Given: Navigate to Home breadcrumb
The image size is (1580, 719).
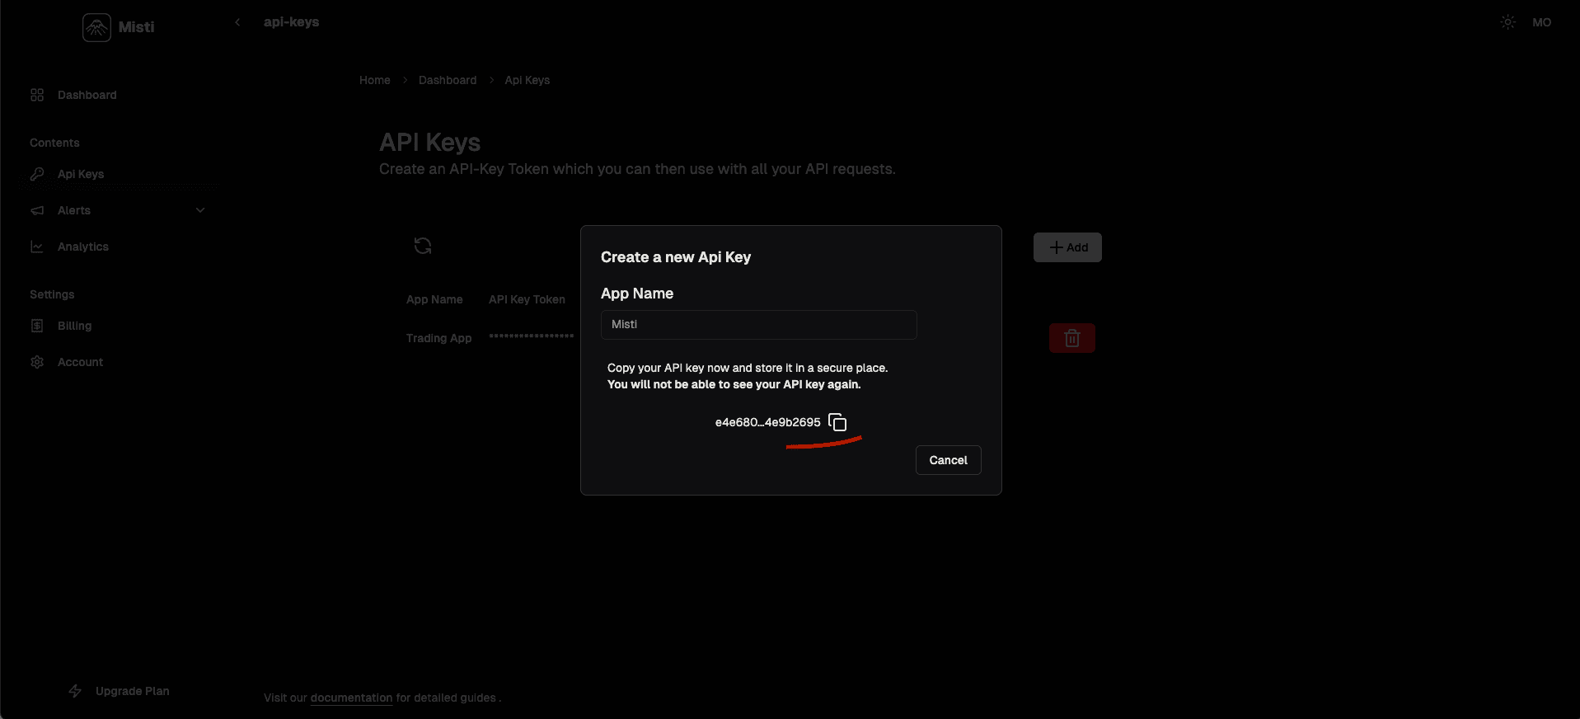Looking at the screenshot, I should [x=374, y=80].
